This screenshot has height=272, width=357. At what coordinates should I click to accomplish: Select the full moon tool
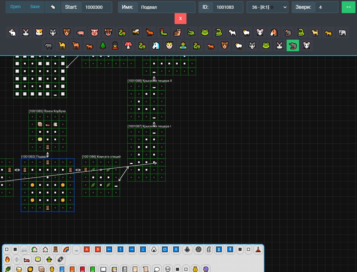click(198, 250)
